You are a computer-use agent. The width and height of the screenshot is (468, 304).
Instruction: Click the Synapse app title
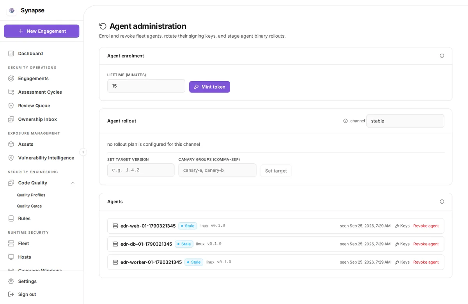click(32, 10)
